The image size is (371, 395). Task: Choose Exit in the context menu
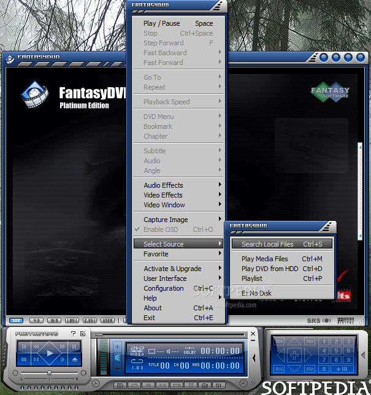pyautogui.click(x=178, y=318)
